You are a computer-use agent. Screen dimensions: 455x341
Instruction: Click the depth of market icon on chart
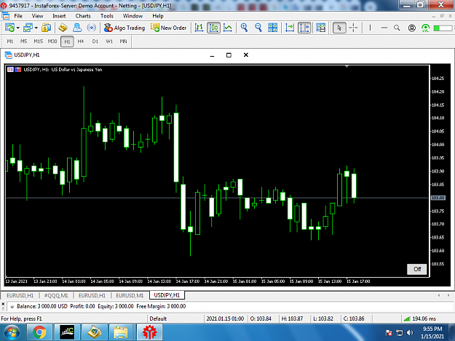click(18, 70)
